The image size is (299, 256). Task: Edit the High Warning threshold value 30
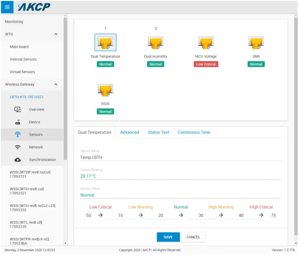pos(201,215)
